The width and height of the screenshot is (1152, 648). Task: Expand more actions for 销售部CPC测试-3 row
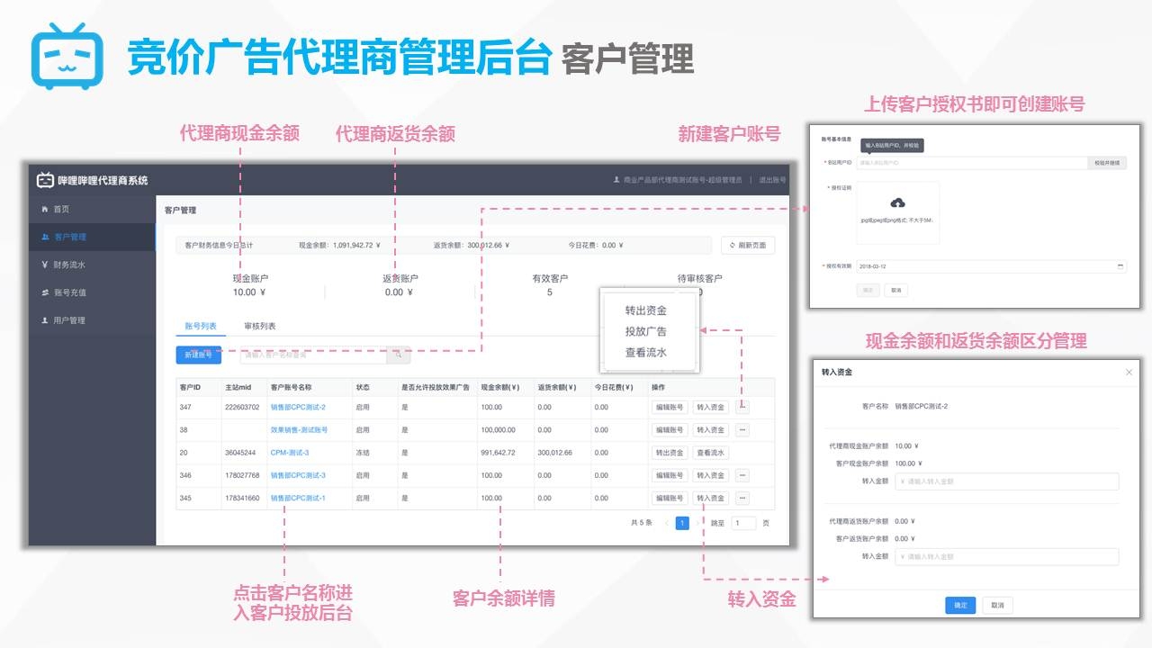coord(742,475)
